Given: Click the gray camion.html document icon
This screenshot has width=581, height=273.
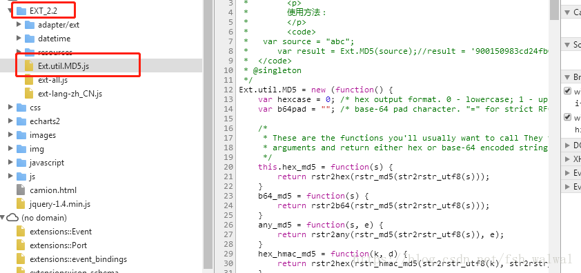Looking at the screenshot, I should (21, 190).
